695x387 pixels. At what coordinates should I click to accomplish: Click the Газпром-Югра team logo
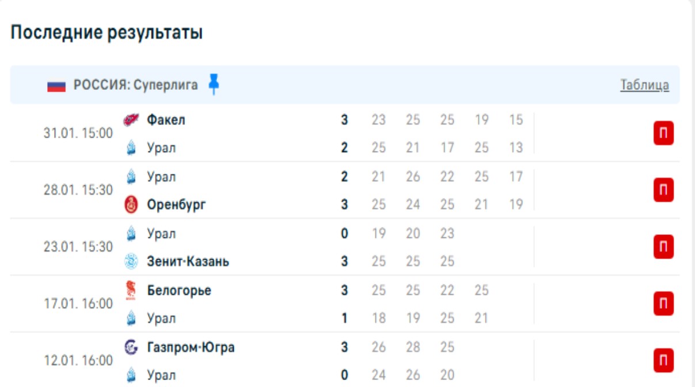tap(131, 347)
